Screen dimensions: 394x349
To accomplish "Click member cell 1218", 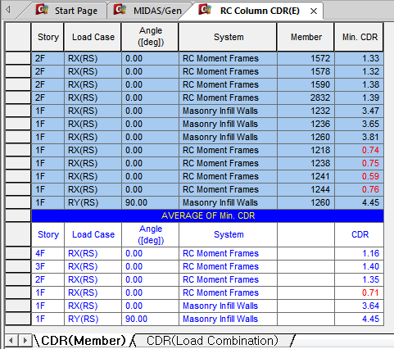I will coord(306,150).
